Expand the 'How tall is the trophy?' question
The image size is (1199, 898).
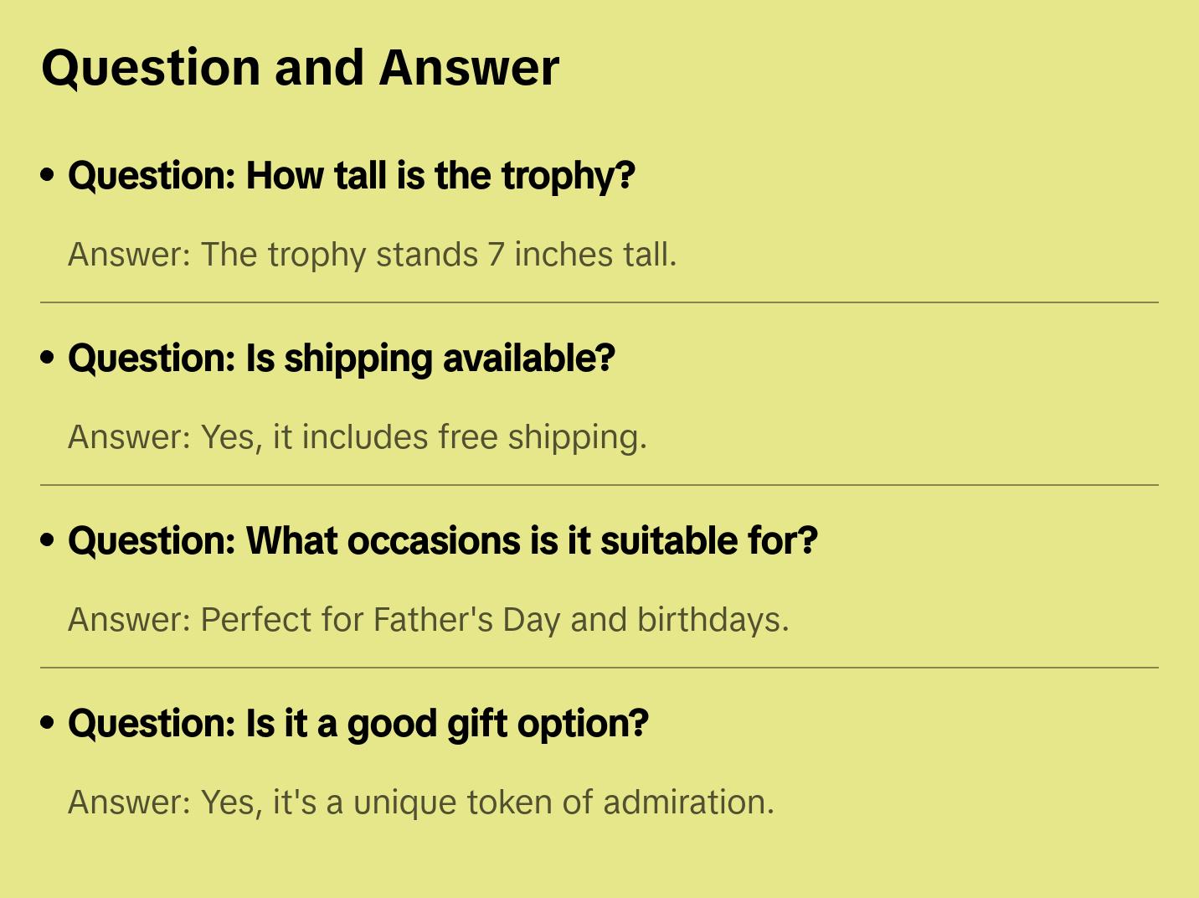pyautogui.click(x=352, y=176)
